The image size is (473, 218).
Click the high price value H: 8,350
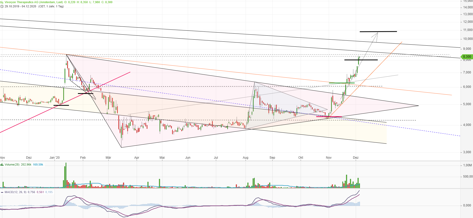tap(82, 2)
